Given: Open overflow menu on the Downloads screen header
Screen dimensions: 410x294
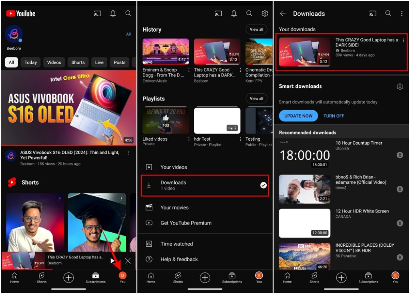Looking at the screenshot, I should [402, 13].
